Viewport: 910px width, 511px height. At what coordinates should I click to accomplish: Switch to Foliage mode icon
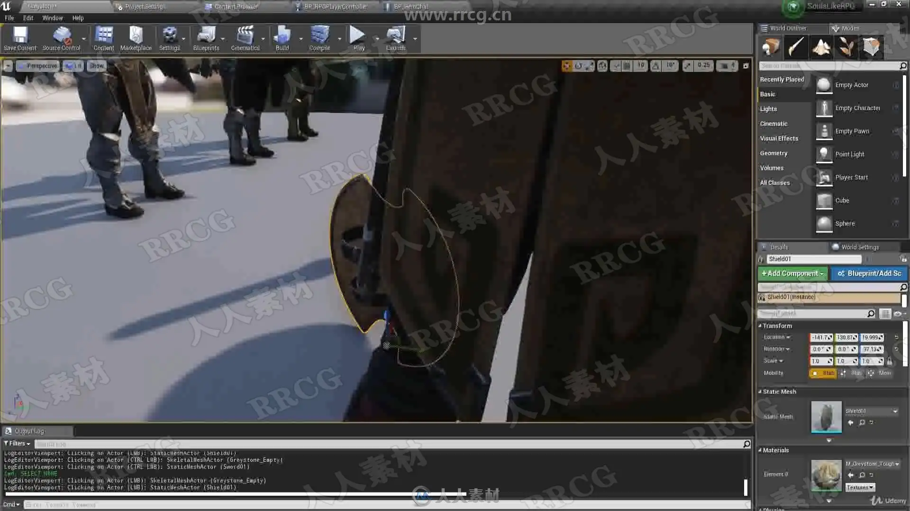(x=846, y=47)
